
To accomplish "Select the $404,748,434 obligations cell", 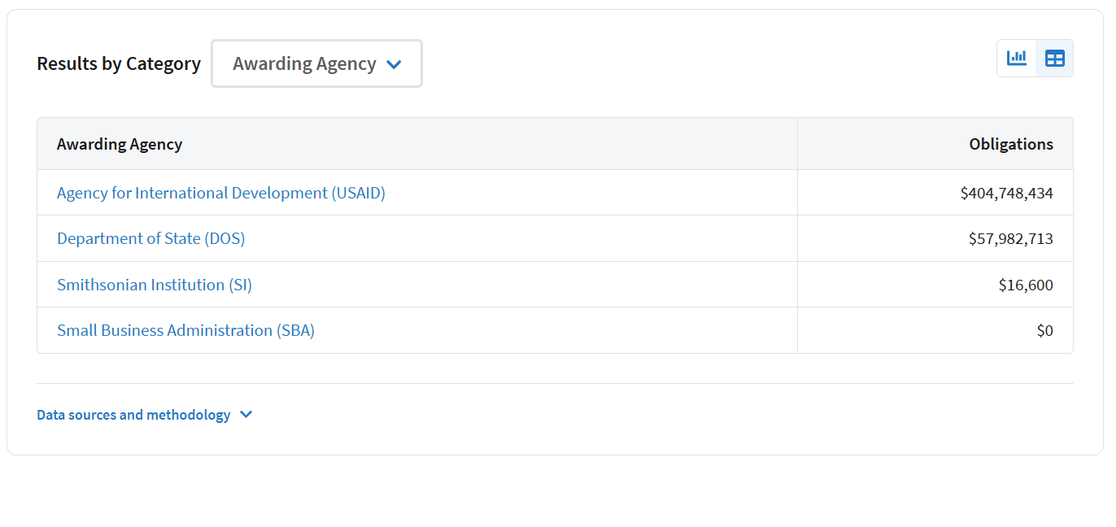I will click(x=935, y=193).
